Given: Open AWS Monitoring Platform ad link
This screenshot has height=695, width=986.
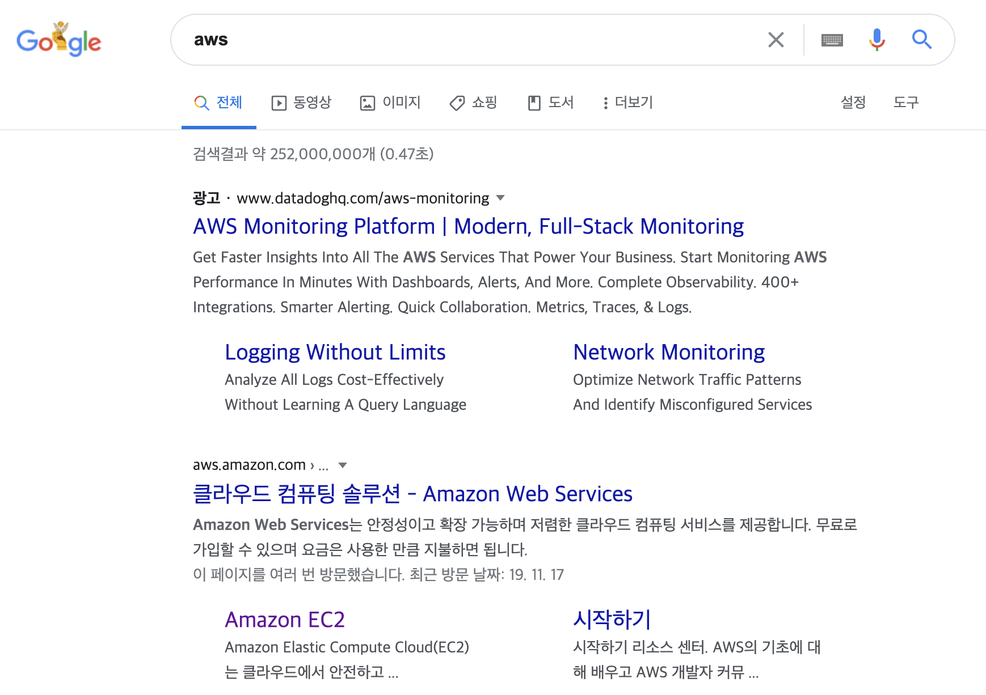Looking at the screenshot, I should click(x=468, y=226).
